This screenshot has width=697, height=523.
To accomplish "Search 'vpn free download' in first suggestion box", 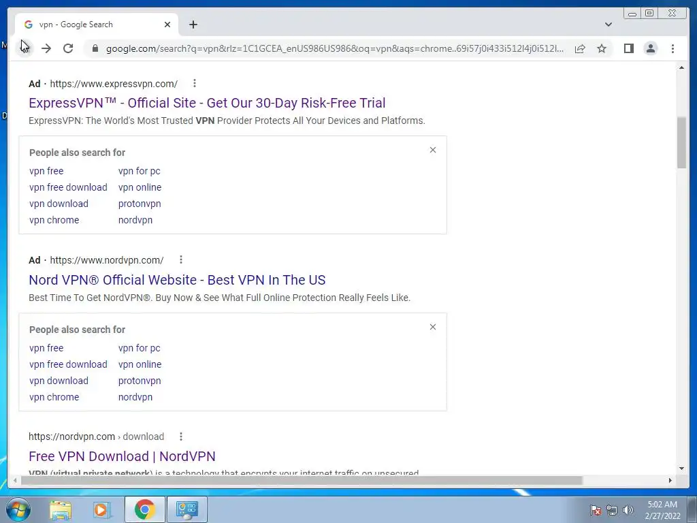I will point(68,187).
